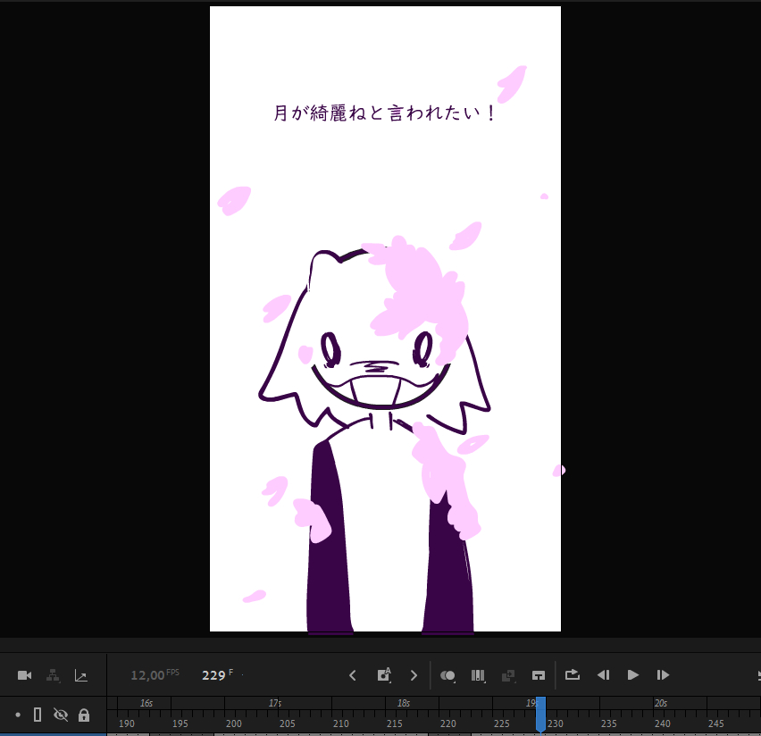Jump to the previous keyframe arrow
The width and height of the screenshot is (761, 736).
click(353, 675)
